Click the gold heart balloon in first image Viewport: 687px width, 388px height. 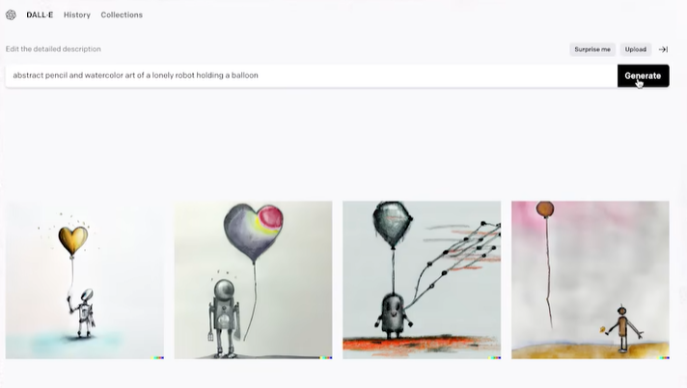73,240
